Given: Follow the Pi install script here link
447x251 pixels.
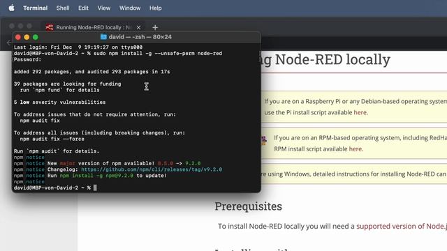Looking at the screenshot, I should tap(360, 112).
